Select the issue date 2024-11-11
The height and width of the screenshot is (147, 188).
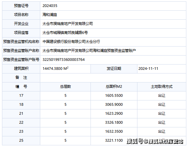tap(148, 69)
